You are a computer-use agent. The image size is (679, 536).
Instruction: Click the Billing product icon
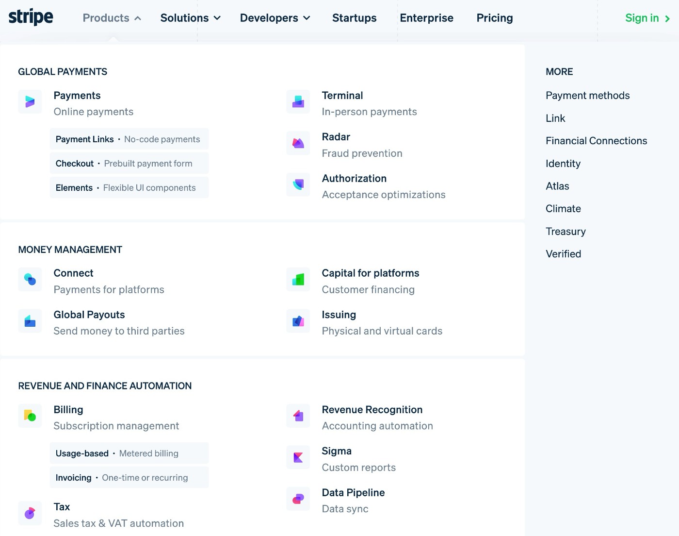click(x=30, y=416)
